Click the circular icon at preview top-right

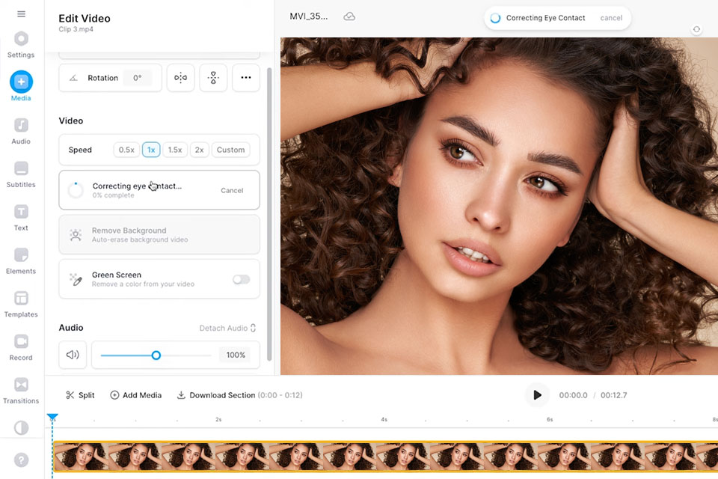coord(696,29)
